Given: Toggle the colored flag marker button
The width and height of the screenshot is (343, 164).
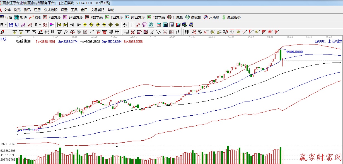Looking at the screenshot, I should (x=52, y=25).
